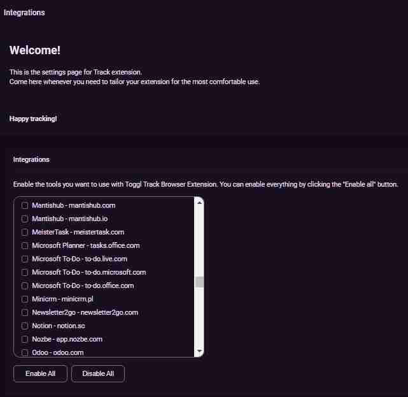
Task: Enable the Minicrm integration checkbox
Action: point(25,299)
